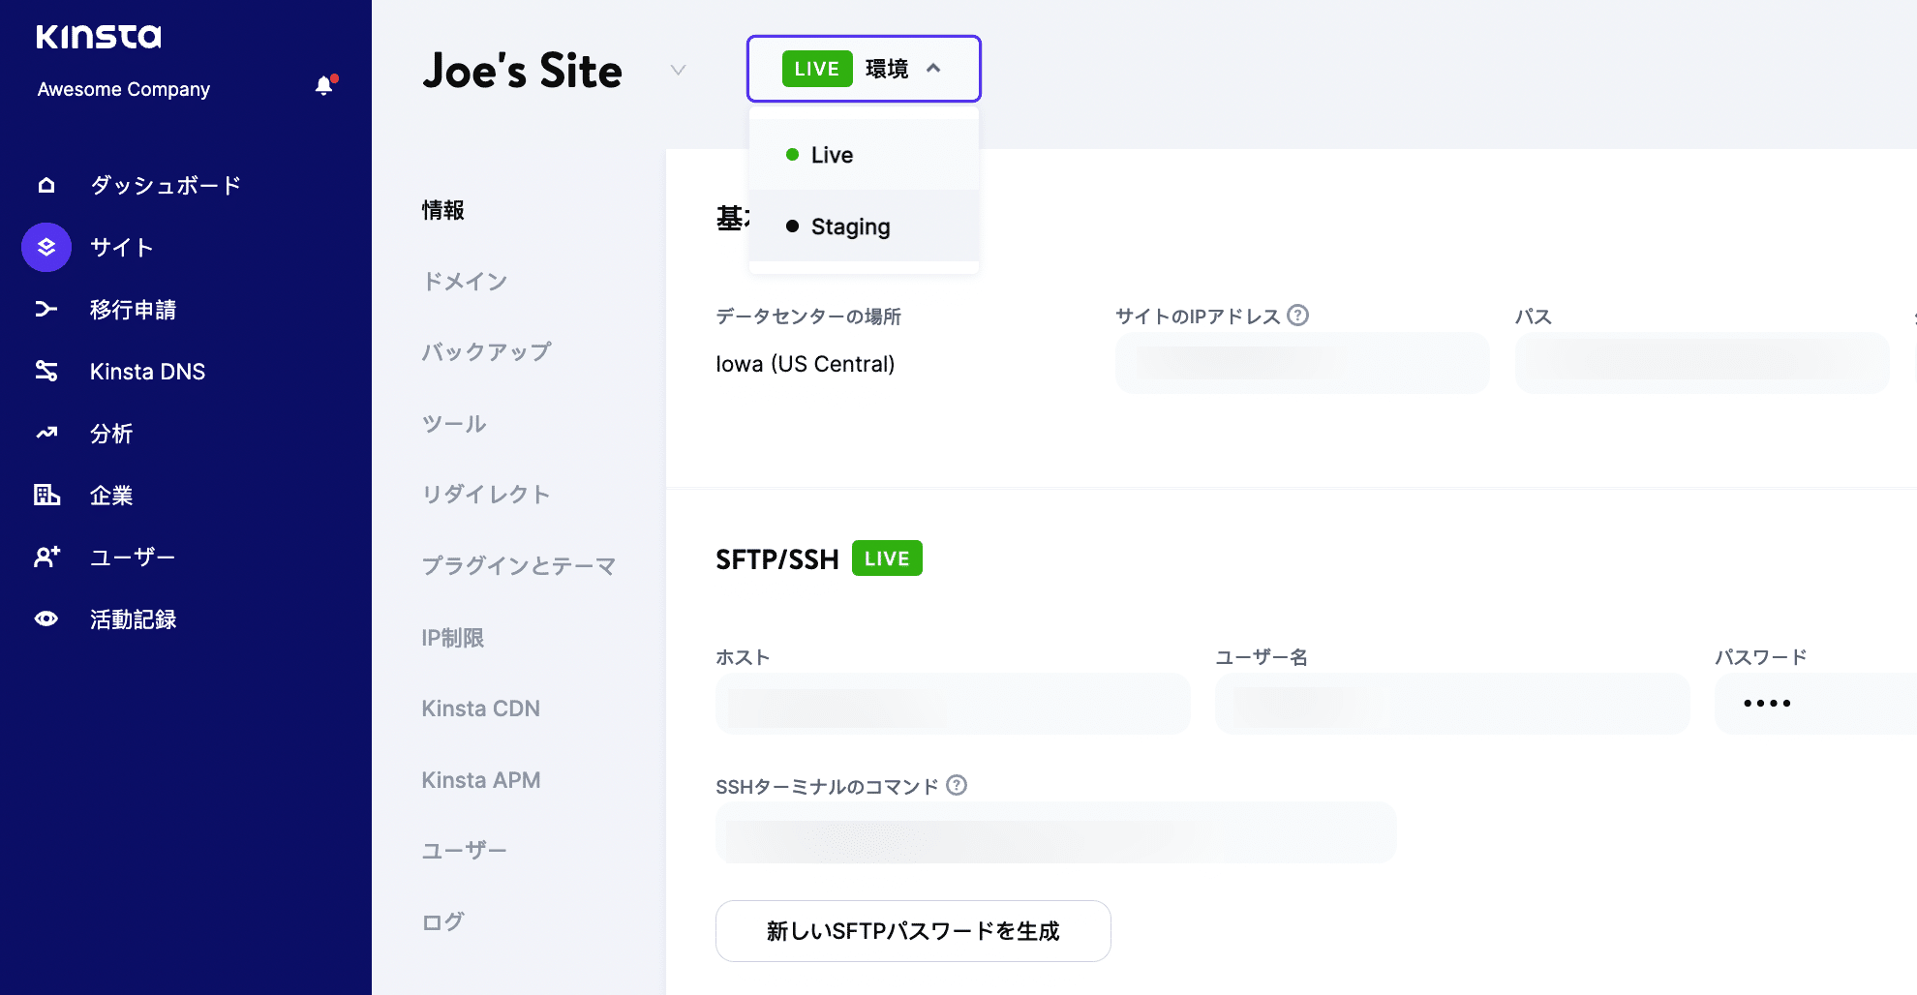Expand the Joe's Site selector chevron

[677, 70]
